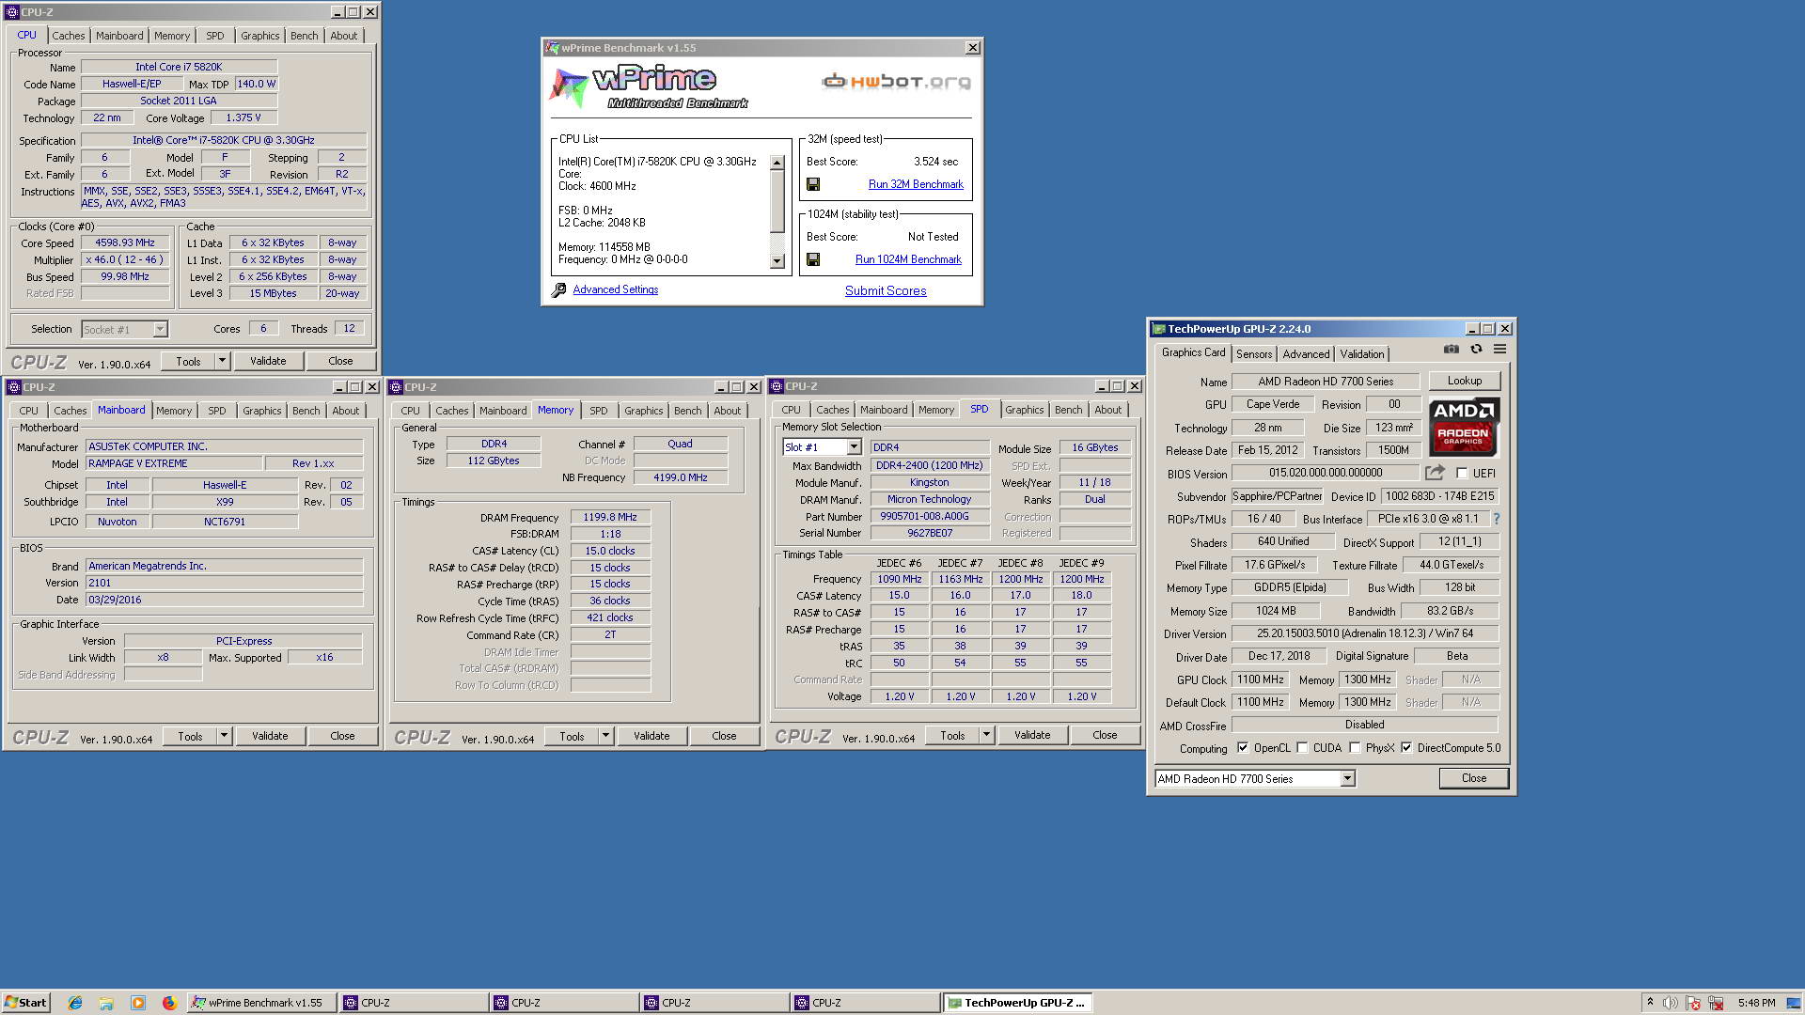Click the tray security alert icon
This screenshot has width=1805, height=1015.
click(1693, 1003)
